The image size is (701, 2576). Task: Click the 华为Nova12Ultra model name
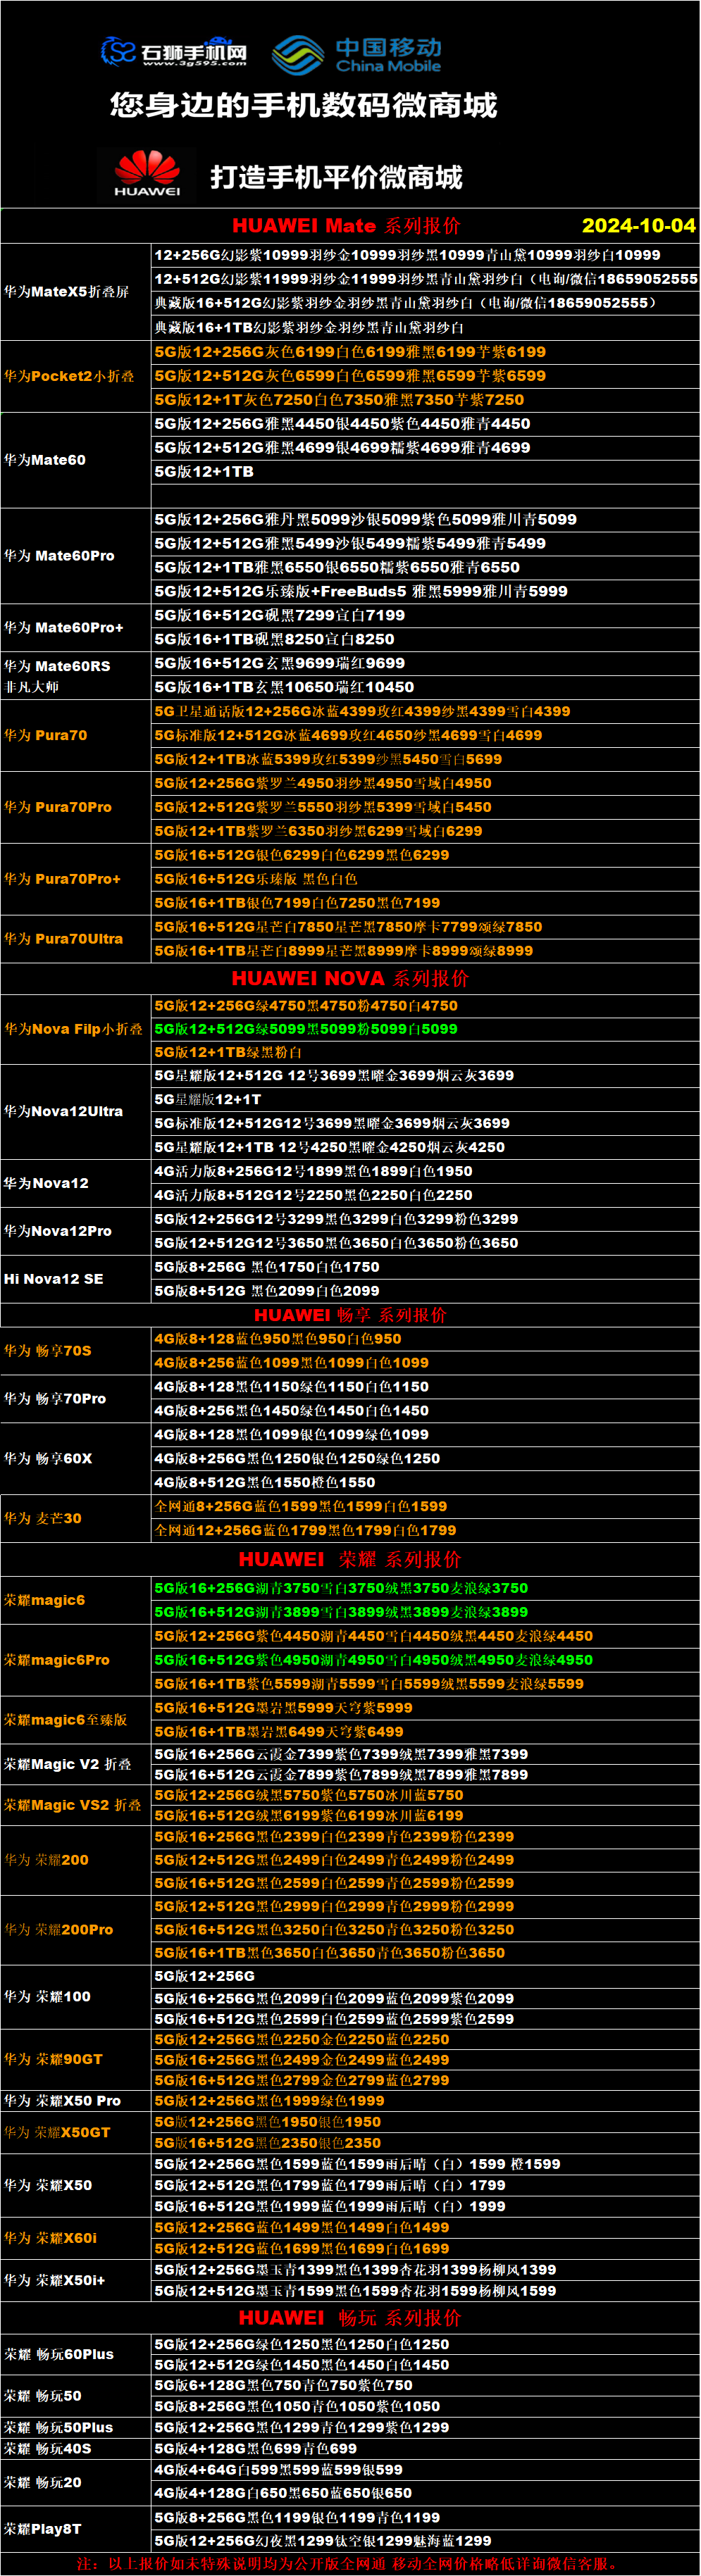tap(63, 1111)
